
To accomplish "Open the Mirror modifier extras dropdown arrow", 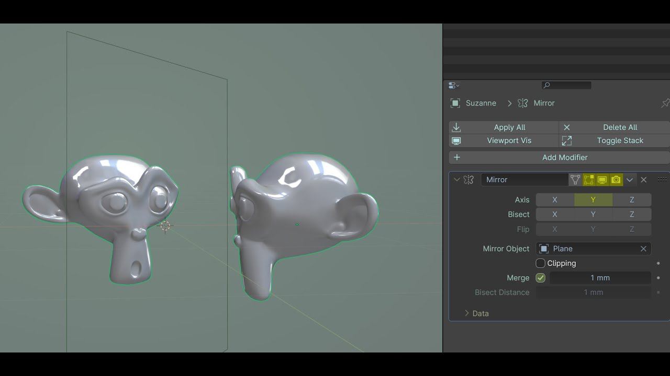I will [x=630, y=180].
